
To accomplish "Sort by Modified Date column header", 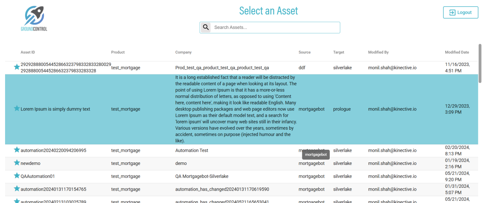I will pyautogui.click(x=457, y=52).
